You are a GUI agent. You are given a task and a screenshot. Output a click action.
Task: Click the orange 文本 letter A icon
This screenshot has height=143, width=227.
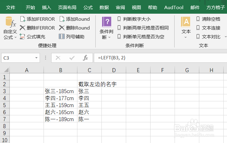(x=186, y=22)
